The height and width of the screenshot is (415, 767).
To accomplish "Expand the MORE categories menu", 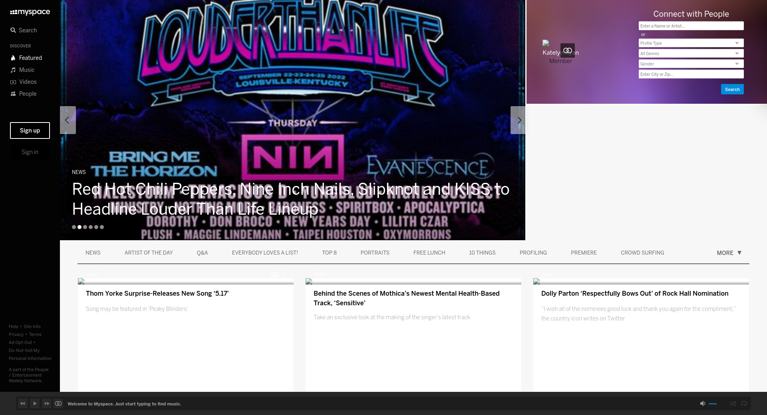I will 729,253.
